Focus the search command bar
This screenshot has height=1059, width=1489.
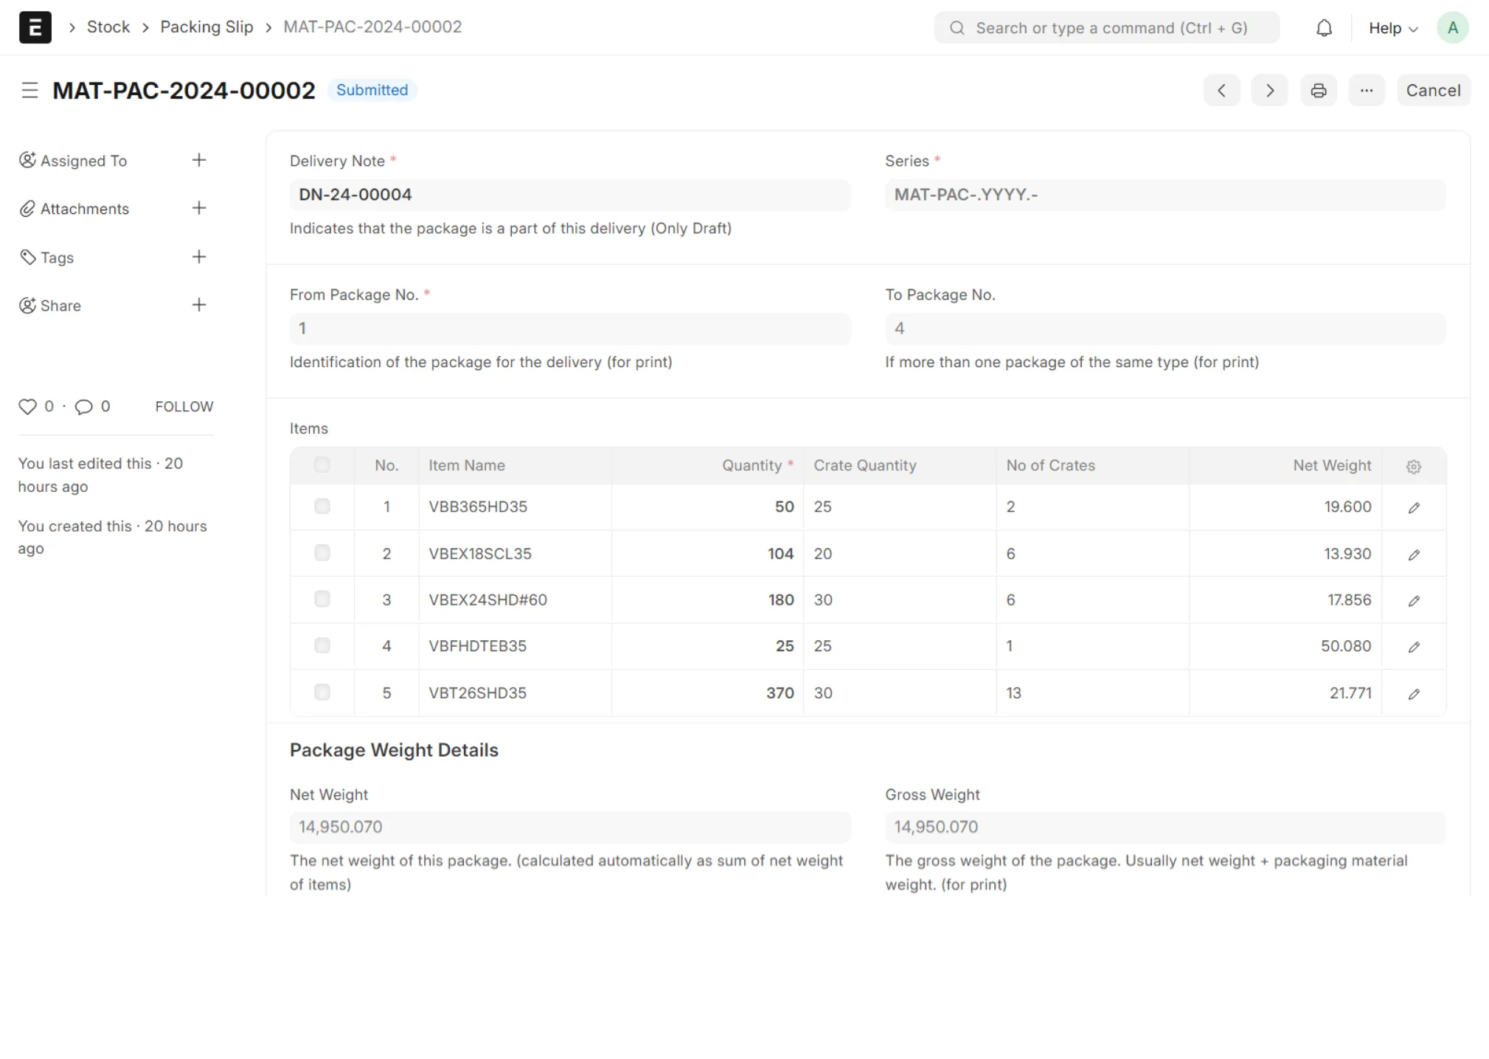1106,28
